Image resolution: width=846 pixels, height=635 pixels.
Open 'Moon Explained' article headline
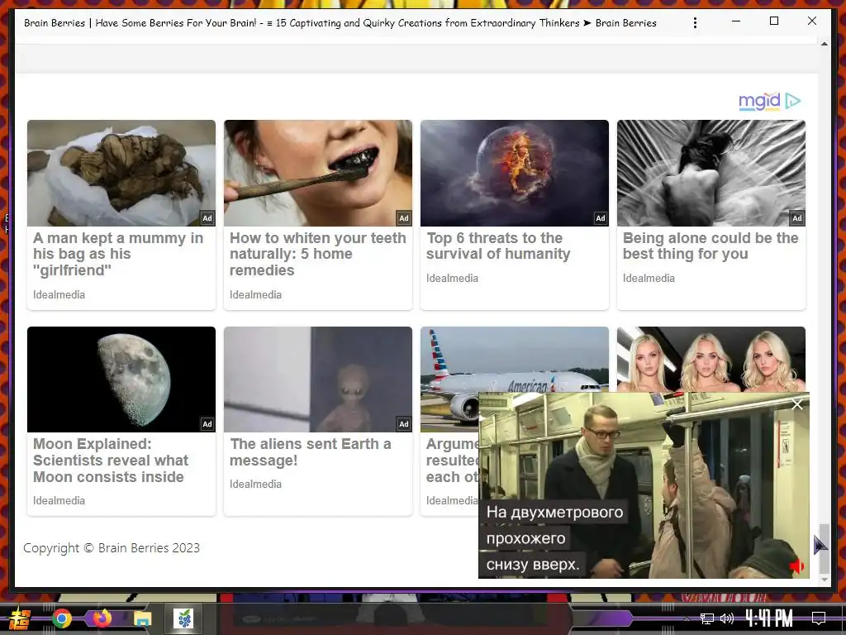pos(111,460)
